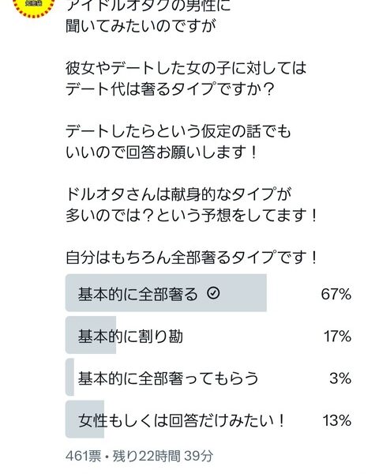
Task: Click the 17% result percentage
Action: click(337, 337)
